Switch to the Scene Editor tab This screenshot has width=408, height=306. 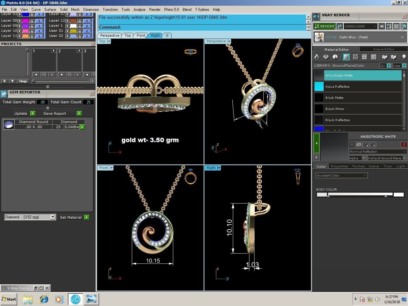pyautogui.click(x=384, y=49)
